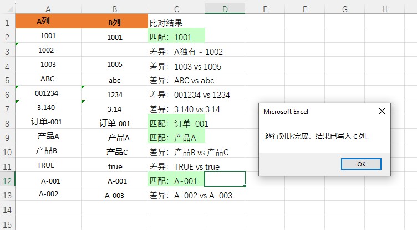This screenshot has width=417, height=230.
Task: Click result '差异: 001234 vs 1234'
Action: [x=190, y=95]
